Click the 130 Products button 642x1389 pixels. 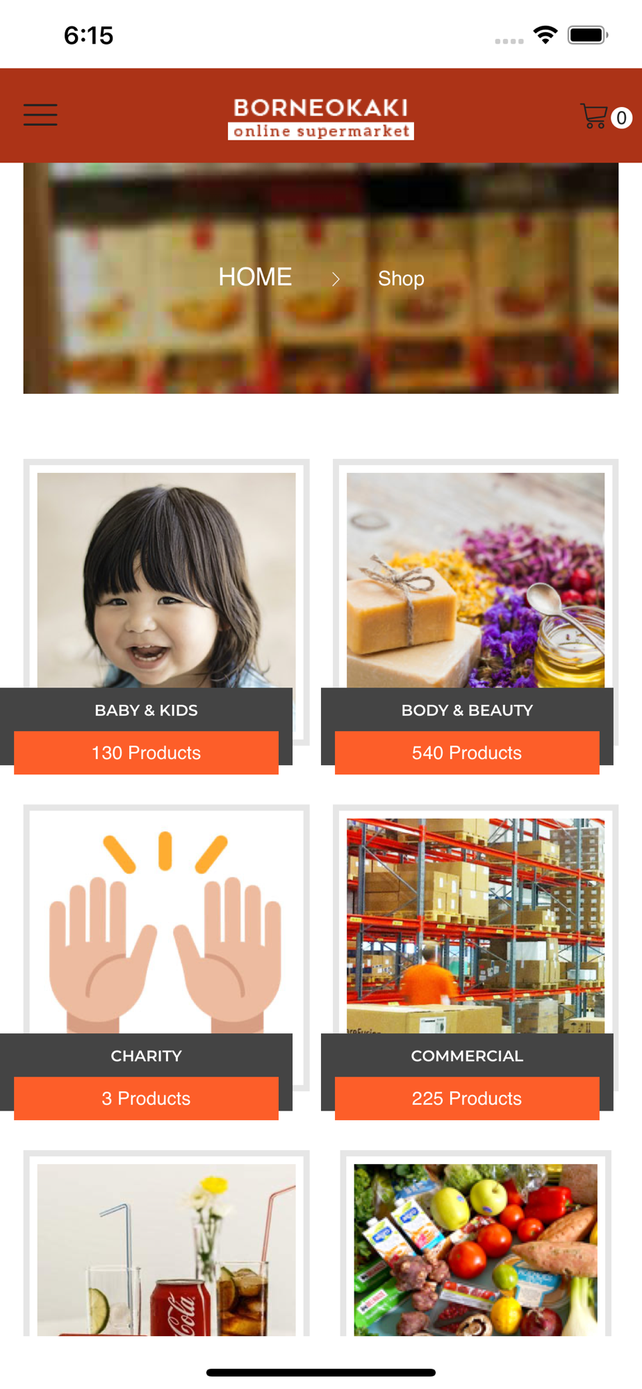[146, 753]
